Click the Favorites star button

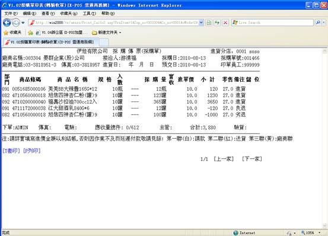[12, 33]
